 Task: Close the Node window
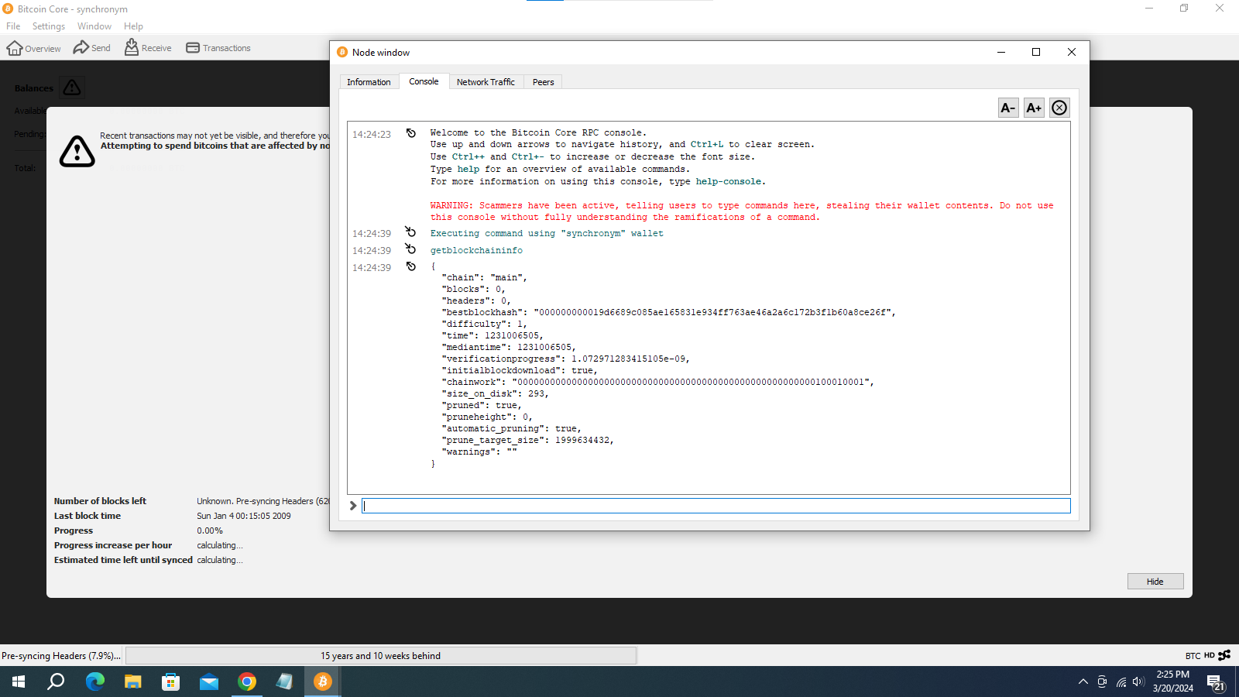tap(1072, 52)
